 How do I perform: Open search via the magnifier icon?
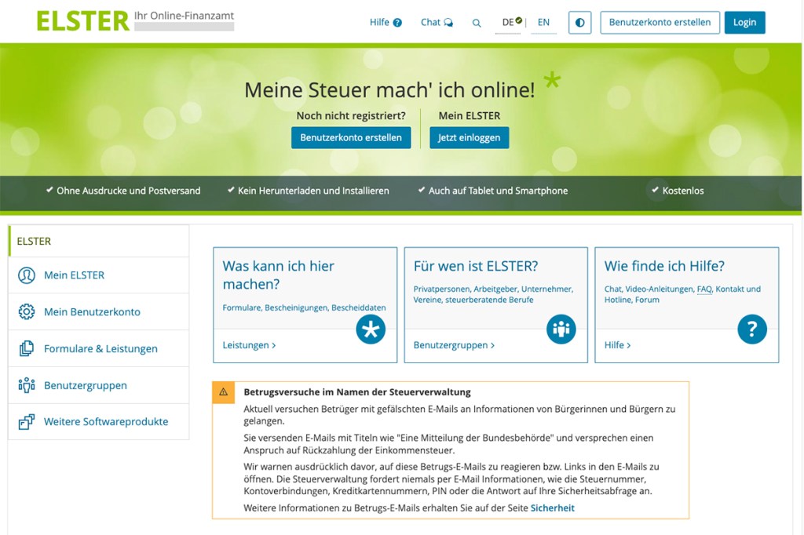pos(477,23)
